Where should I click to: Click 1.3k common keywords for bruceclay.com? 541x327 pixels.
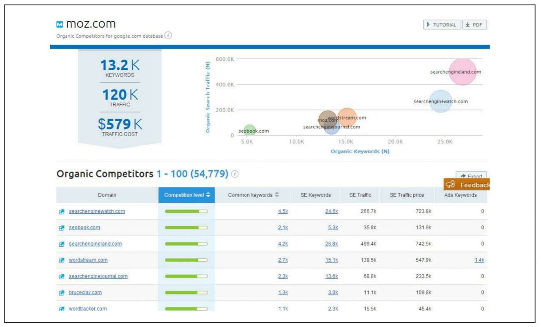point(283,293)
